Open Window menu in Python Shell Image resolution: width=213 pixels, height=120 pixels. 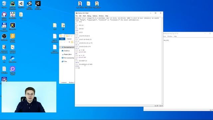pyautogui.click(x=101, y=16)
